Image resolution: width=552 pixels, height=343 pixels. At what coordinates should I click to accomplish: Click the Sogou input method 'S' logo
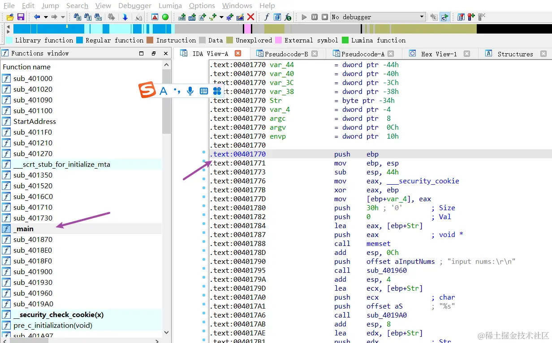pos(147,90)
